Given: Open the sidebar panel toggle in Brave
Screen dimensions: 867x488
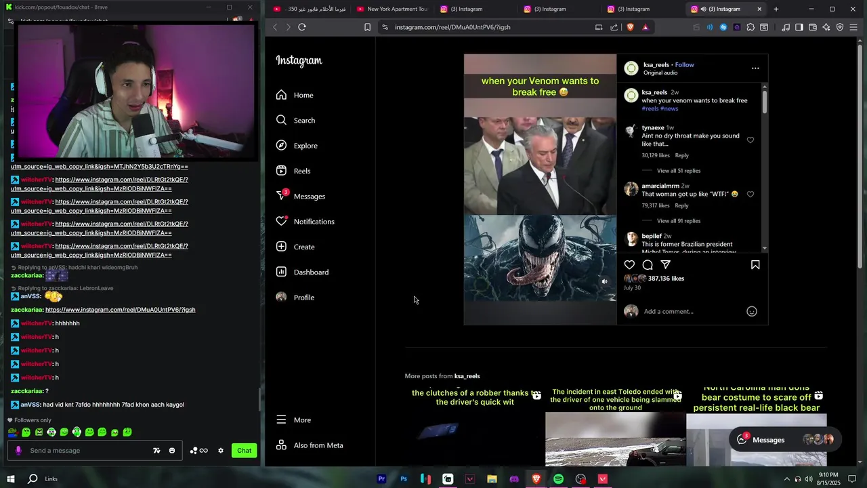Looking at the screenshot, I should [x=799, y=27].
